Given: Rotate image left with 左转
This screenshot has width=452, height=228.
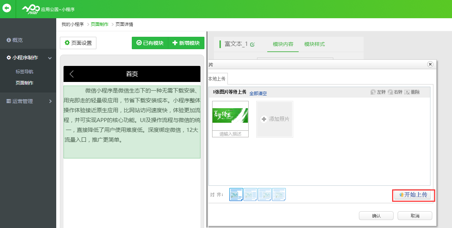Looking at the screenshot, I should click(378, 92).
